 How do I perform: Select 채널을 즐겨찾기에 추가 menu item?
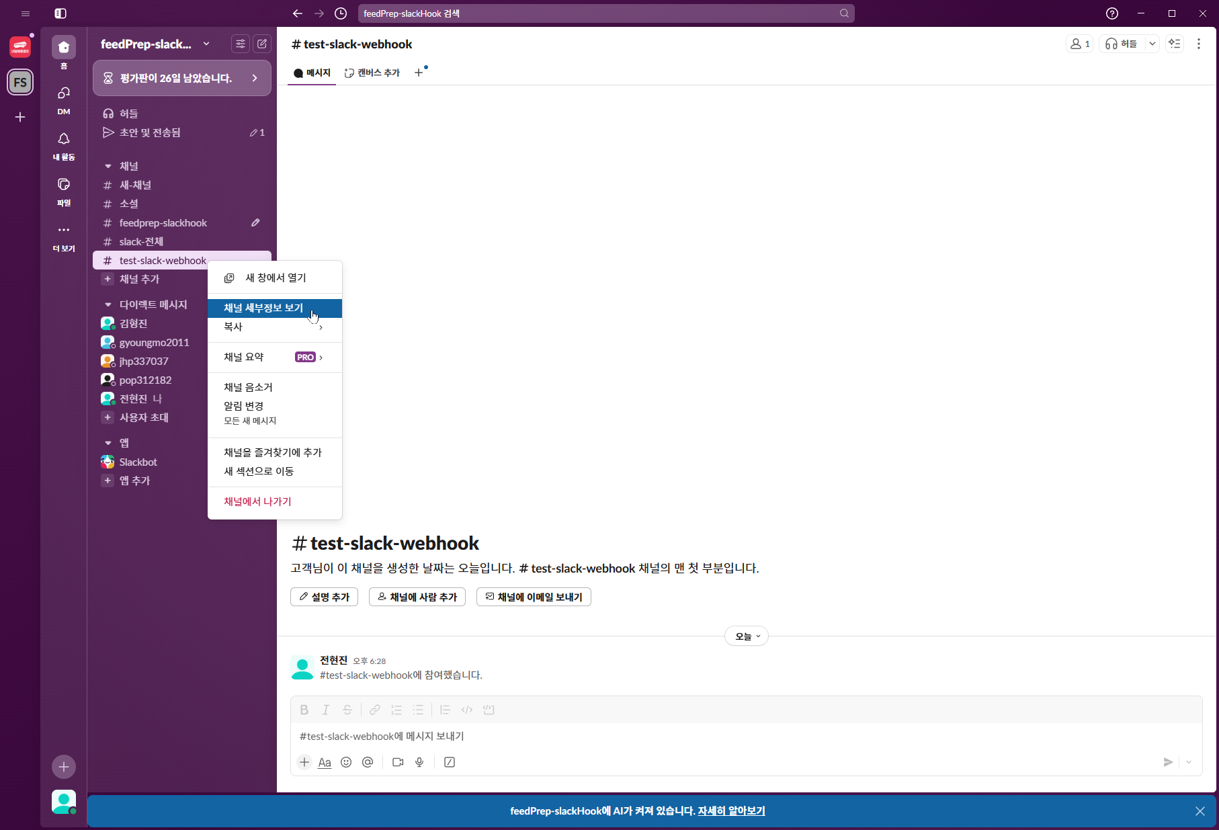point(275,452)
